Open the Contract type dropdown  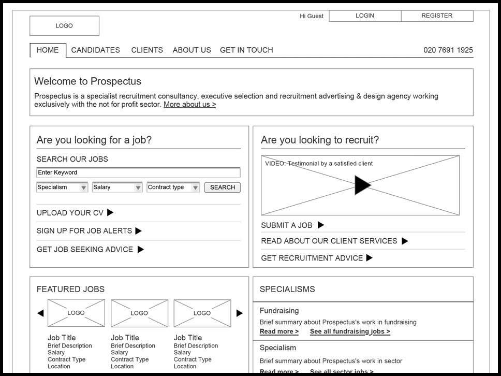pos(173,187)
